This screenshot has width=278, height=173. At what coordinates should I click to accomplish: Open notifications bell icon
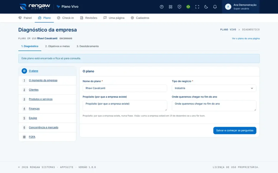215,7
